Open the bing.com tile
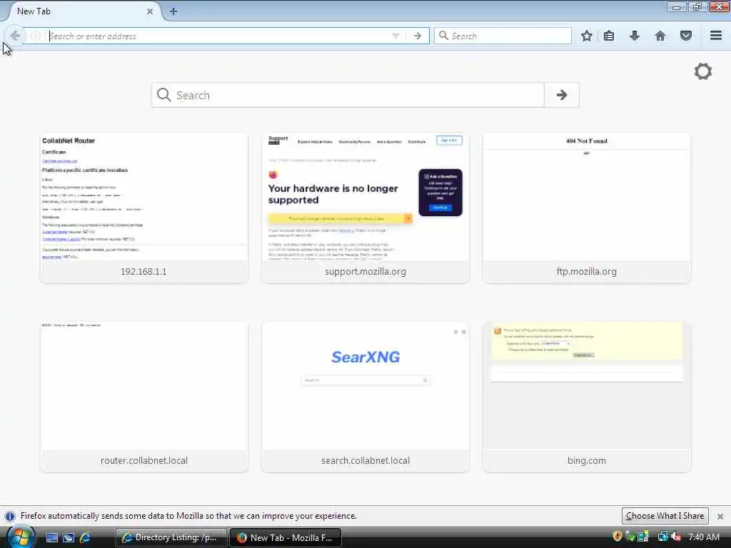The image size is (731, 548). click(587, 397)
